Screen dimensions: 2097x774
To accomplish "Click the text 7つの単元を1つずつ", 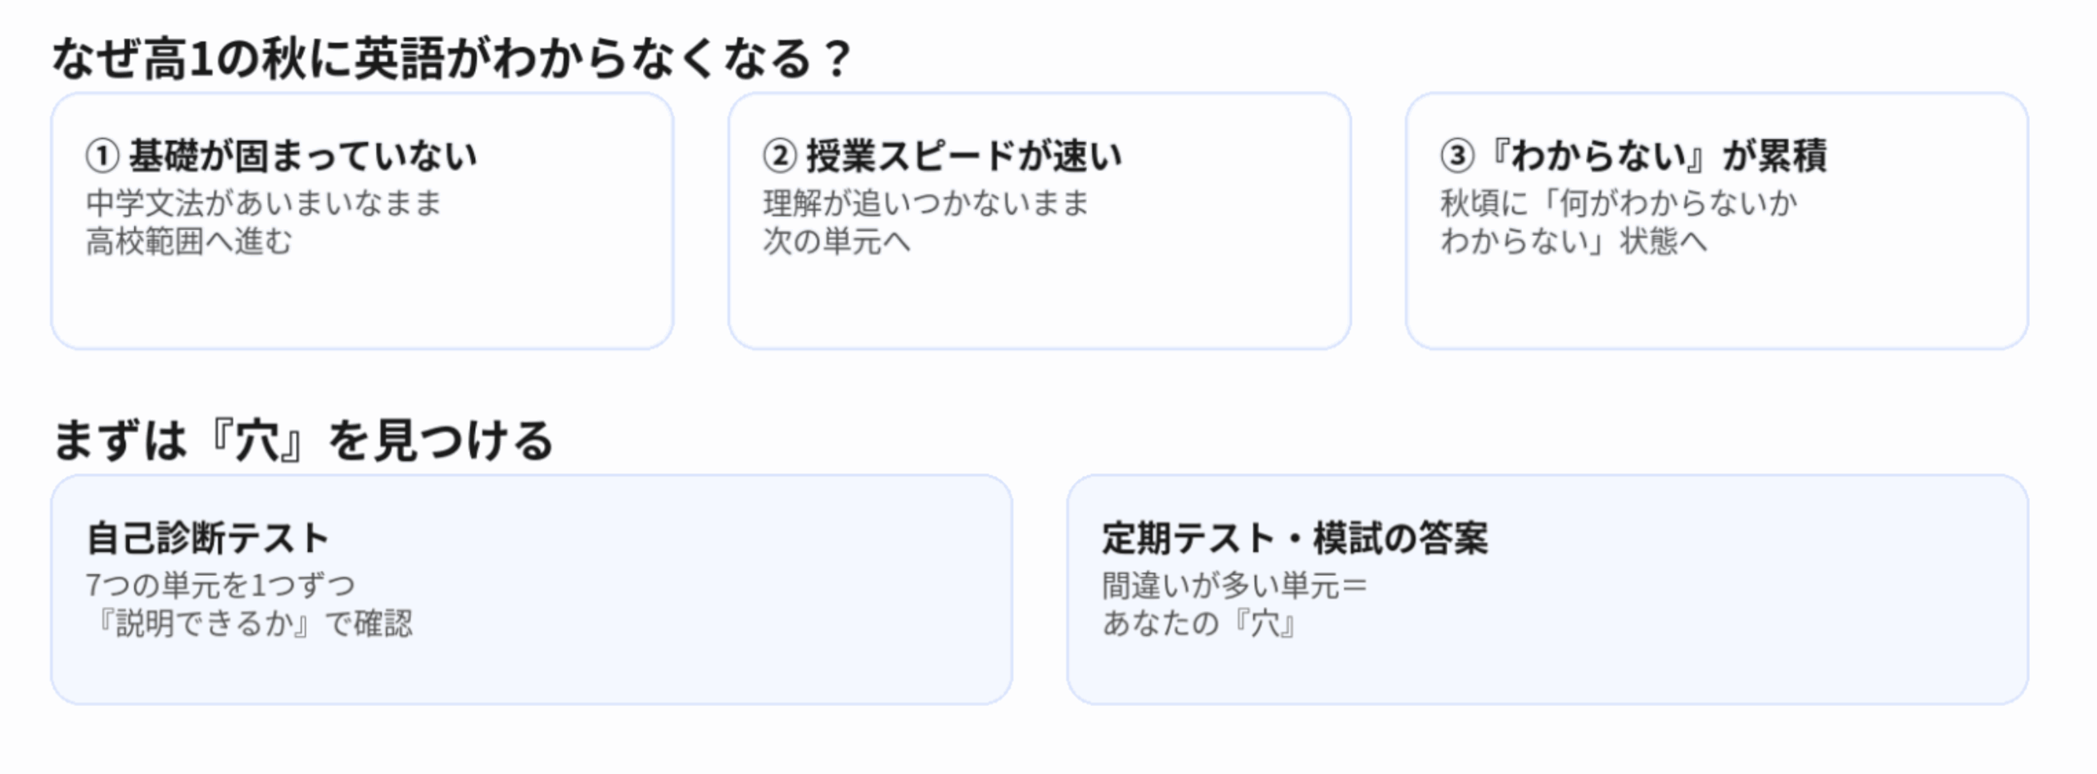I will click(x=221, y=585).
